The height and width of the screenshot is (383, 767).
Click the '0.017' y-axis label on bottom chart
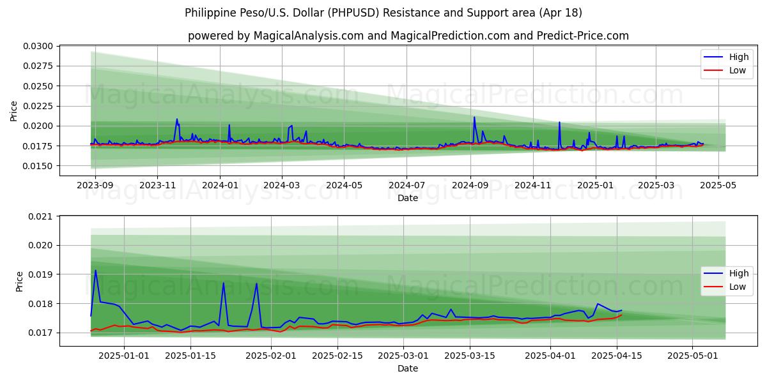(42, 333)
